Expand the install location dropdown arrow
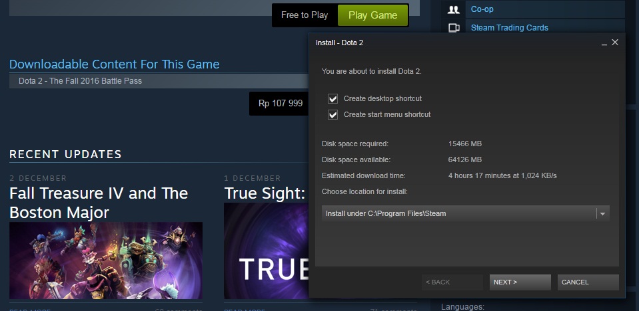This screenshot has height=311, width=639. (602, 213)
